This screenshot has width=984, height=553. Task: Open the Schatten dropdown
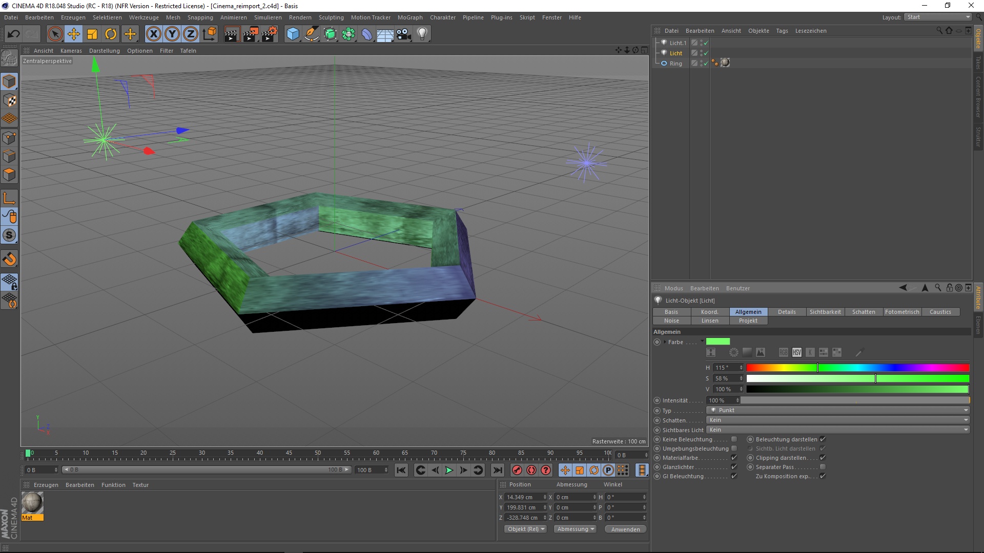point(838,420)
